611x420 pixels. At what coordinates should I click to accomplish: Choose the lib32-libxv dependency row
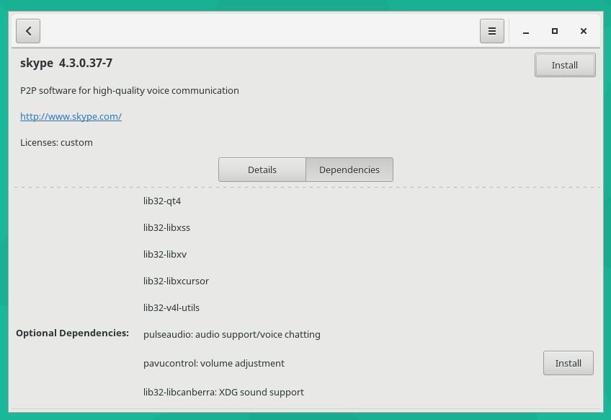(165, 254)
